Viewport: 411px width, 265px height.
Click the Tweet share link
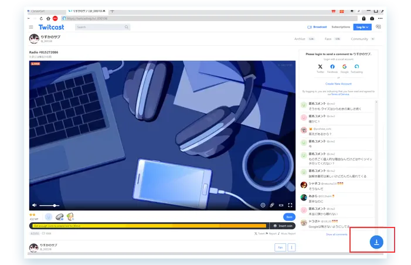[x=259, y=233]
